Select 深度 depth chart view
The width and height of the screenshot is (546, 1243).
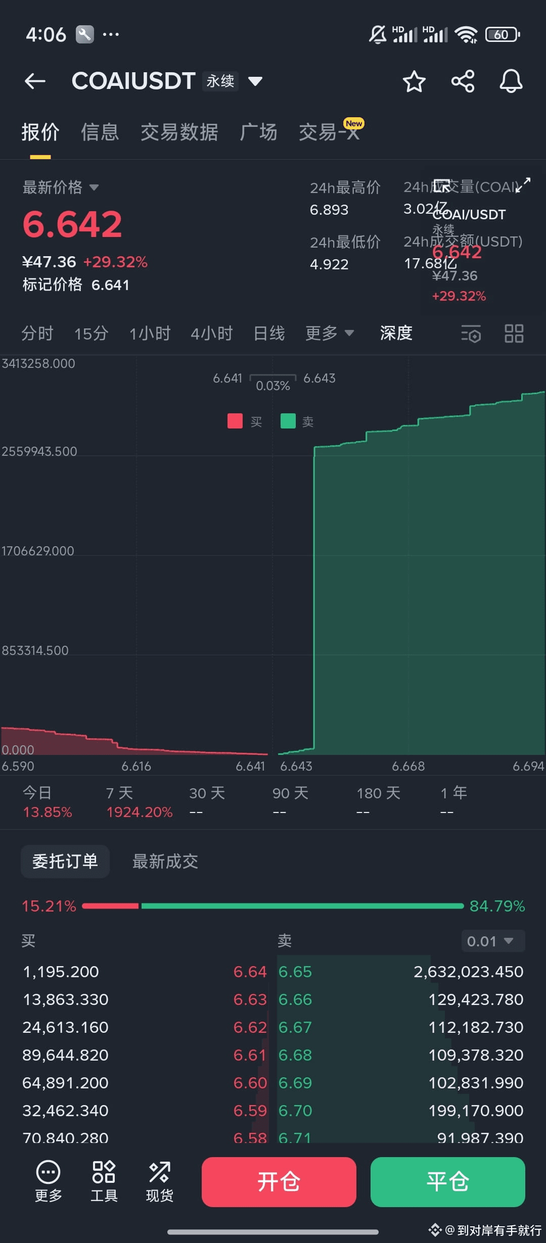tap(396, 333)
